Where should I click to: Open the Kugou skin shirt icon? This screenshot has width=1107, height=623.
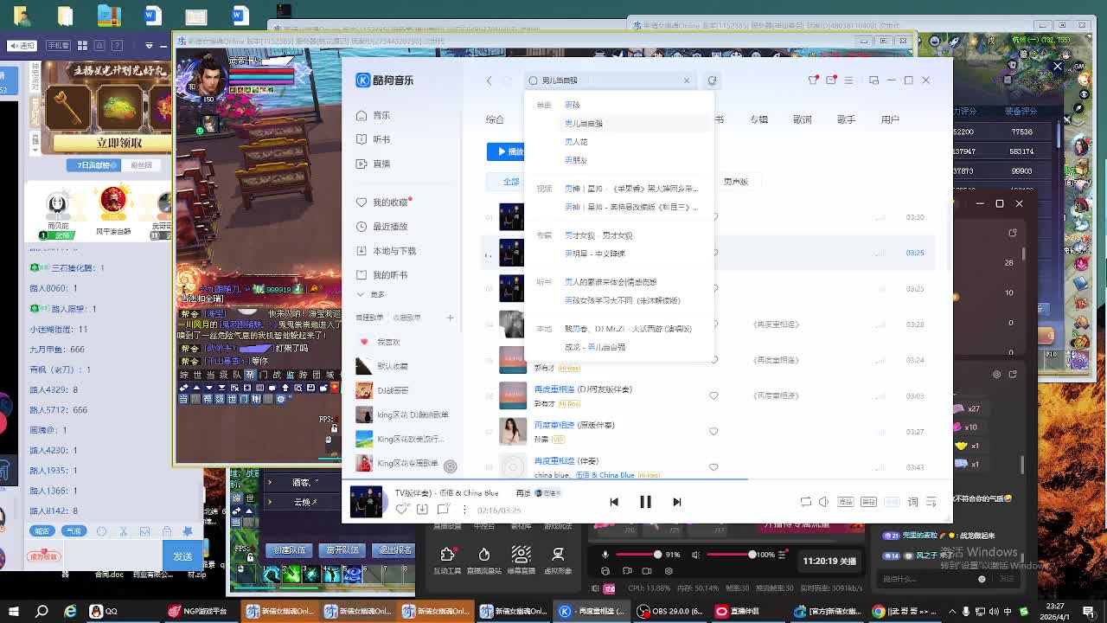click(x=813, y=80)
